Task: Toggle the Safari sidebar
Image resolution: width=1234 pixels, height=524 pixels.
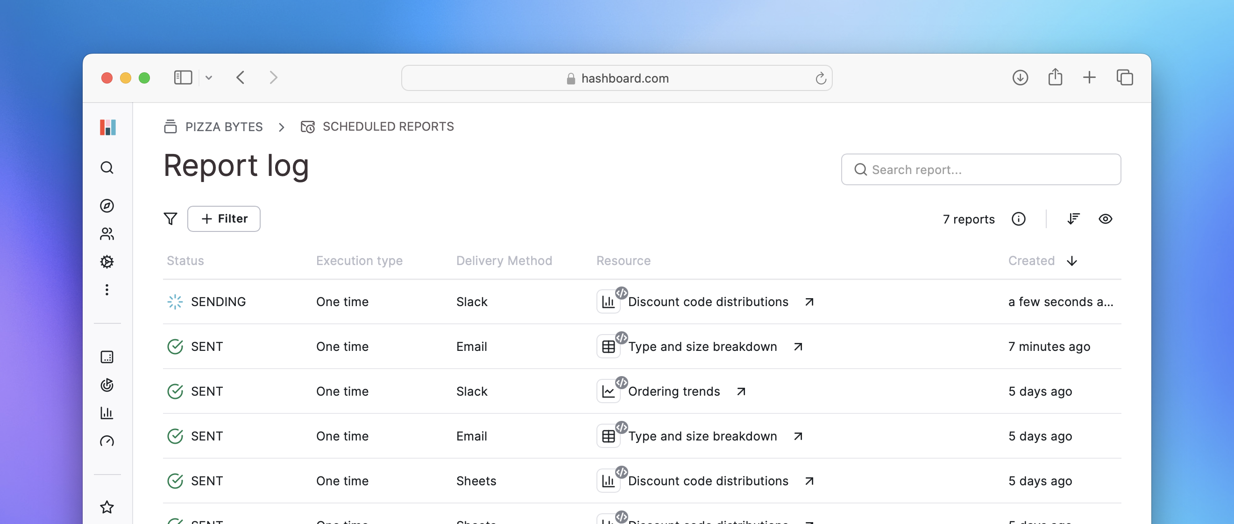Action: click(183, 77)
